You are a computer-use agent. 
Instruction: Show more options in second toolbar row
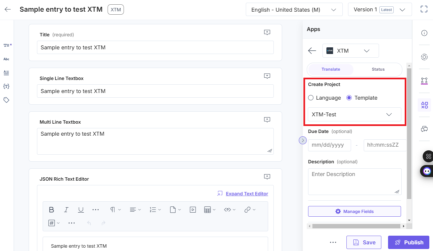pos(72,223)
